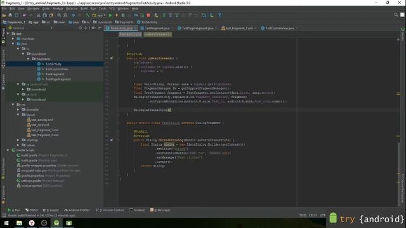
Task: Collapse the java folder
Action: click(x=13, y=44)
